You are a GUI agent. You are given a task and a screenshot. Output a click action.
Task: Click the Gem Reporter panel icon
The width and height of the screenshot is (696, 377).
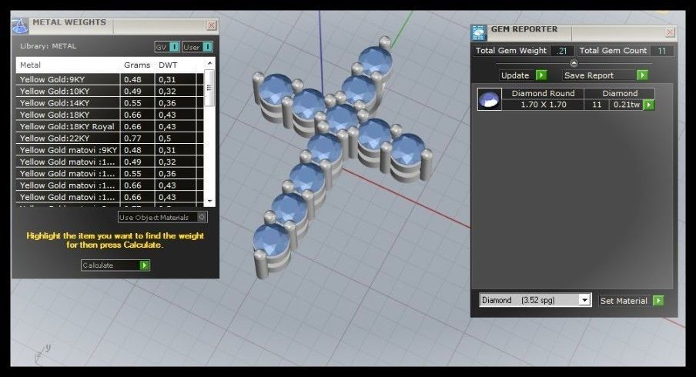click(x=479, y=33)
